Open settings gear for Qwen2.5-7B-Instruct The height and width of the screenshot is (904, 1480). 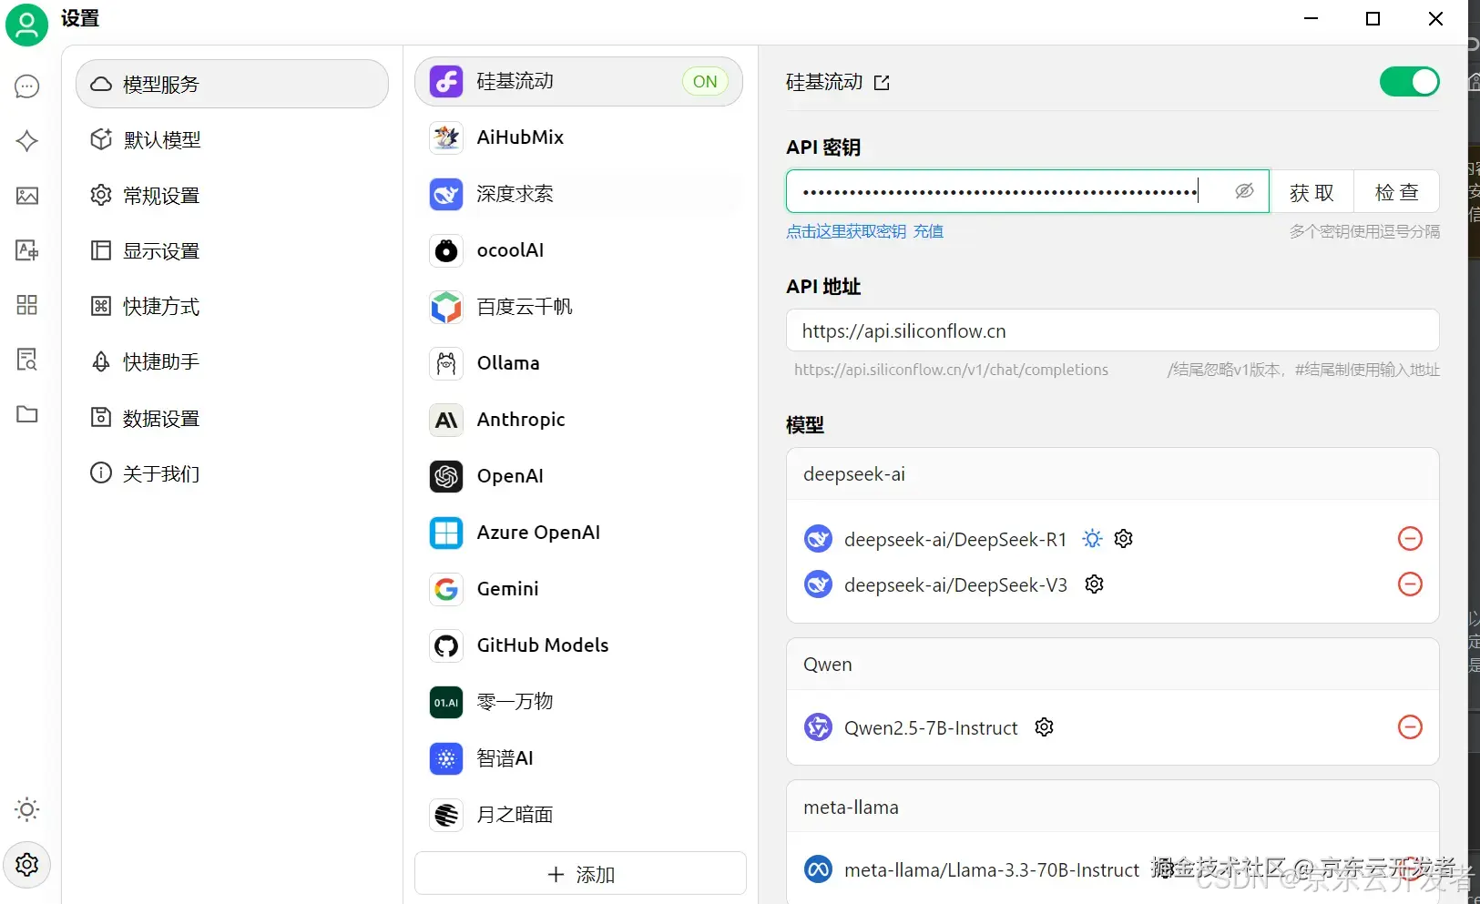[1045, 727]
